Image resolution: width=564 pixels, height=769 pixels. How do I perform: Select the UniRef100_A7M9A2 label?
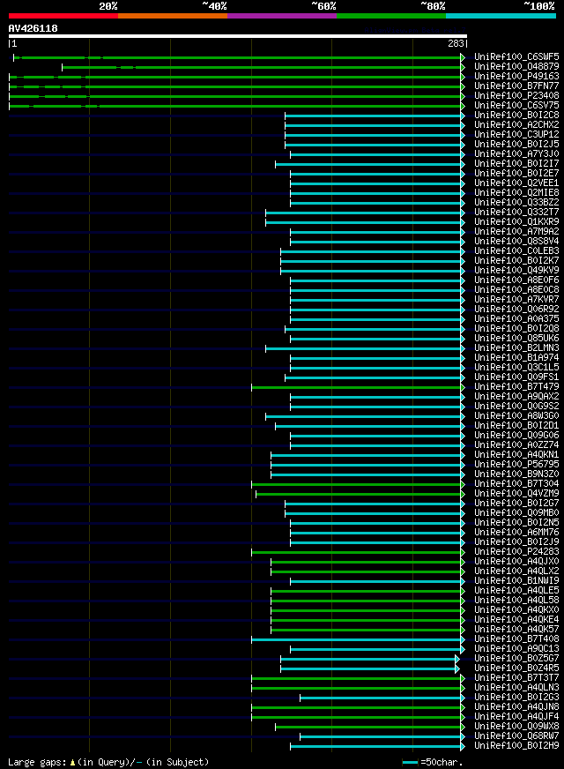coord(516,232)
